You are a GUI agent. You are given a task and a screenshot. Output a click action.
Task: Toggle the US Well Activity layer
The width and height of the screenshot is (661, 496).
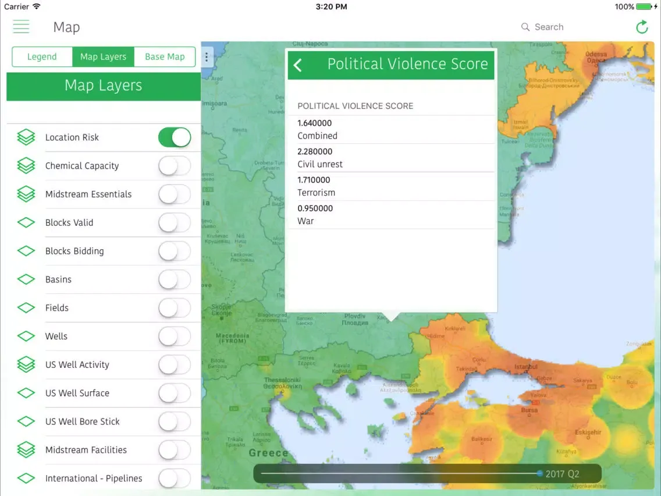coord(175,364)
